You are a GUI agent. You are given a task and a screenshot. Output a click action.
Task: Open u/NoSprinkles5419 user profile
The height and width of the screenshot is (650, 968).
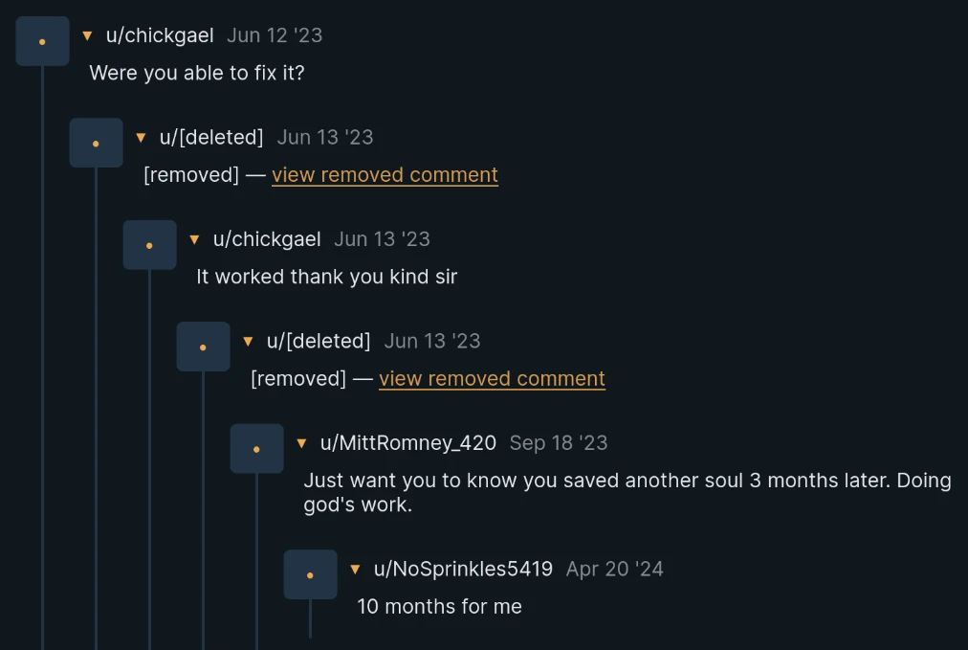(x=463, y=570)
